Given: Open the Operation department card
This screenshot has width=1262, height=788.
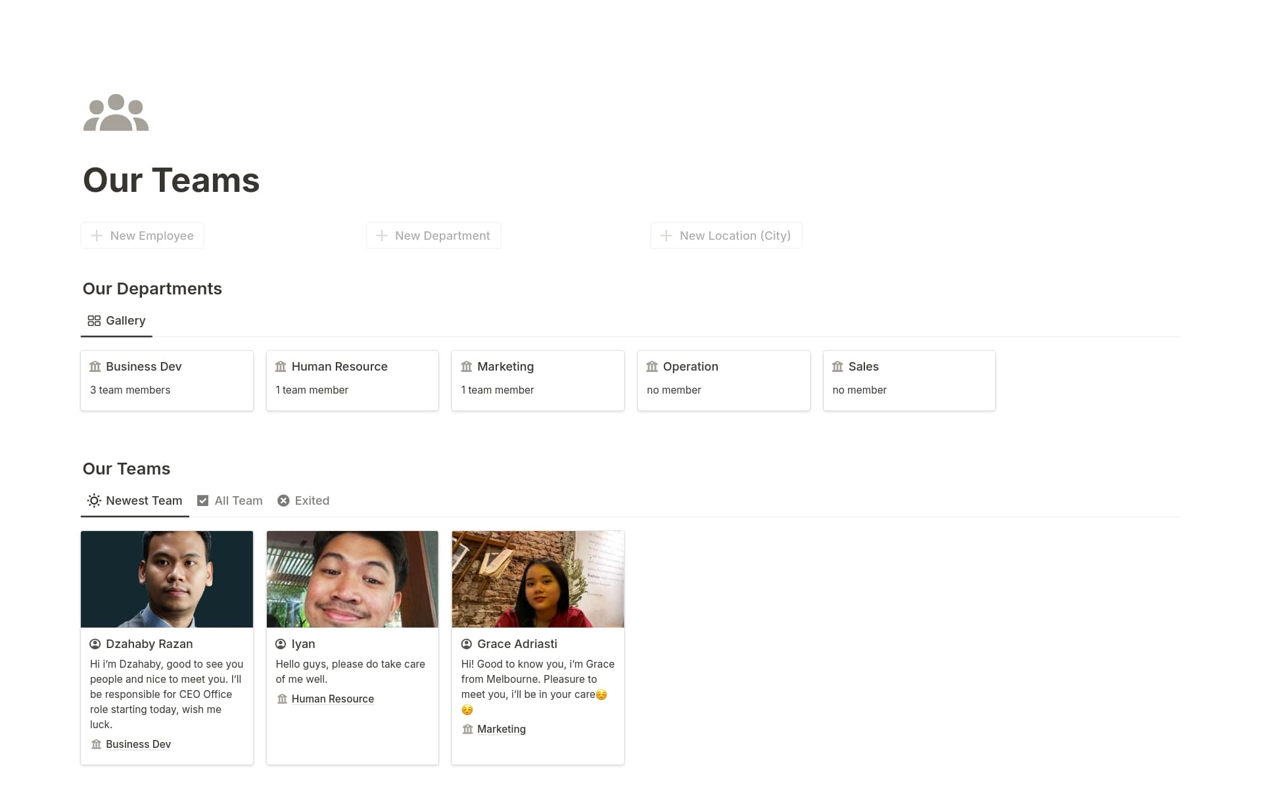Looking at the screenshot, I should pos(723,380).
